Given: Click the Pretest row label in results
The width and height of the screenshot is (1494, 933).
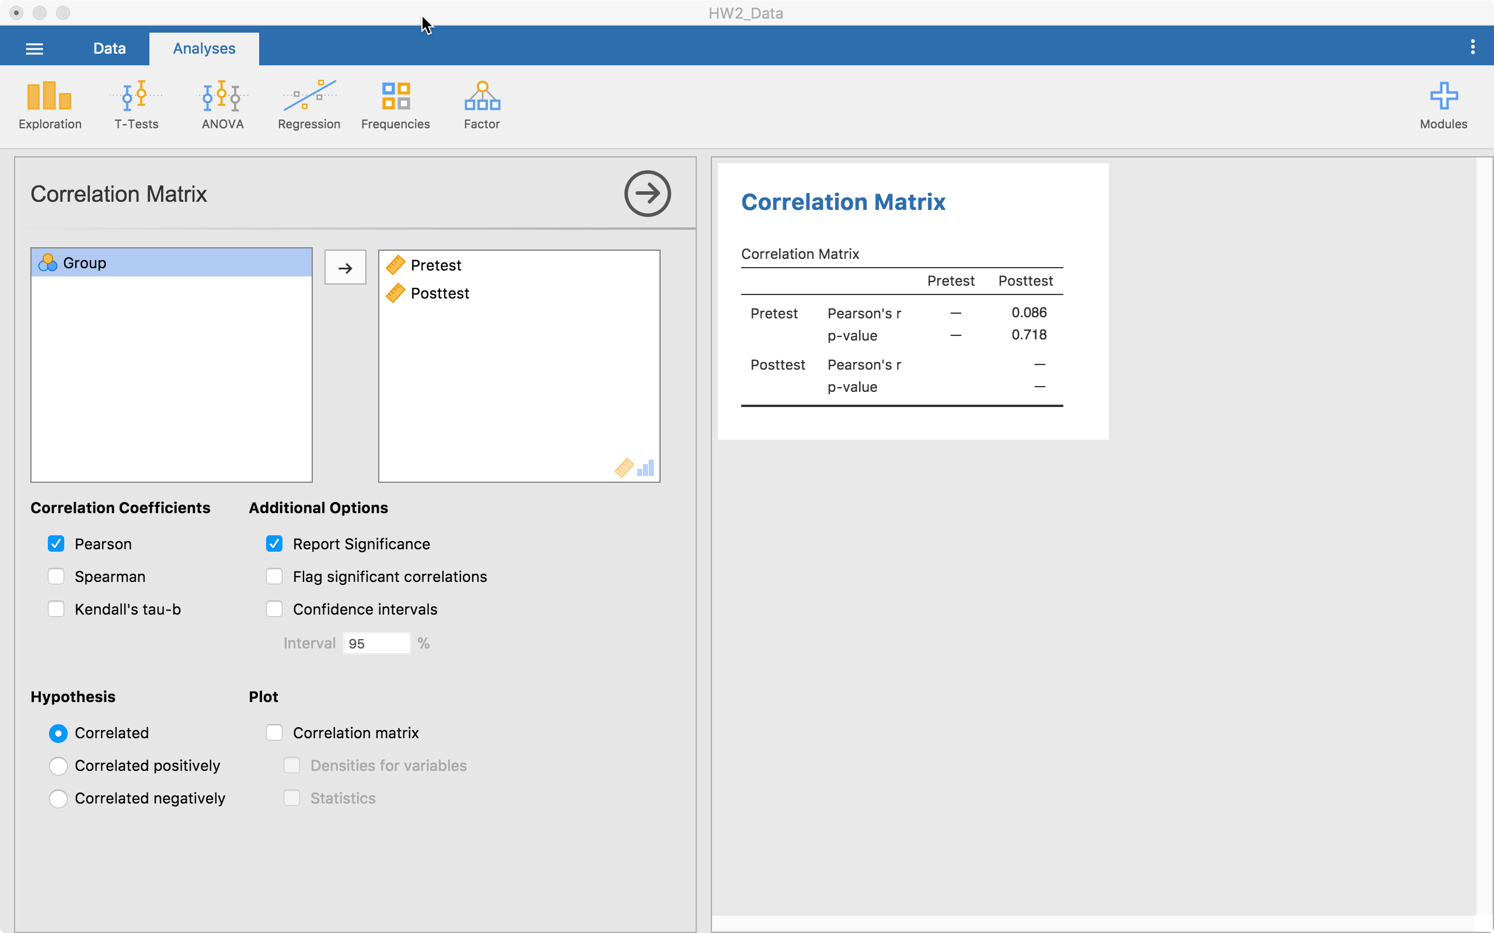Looking at the screenshot, I should pos(774,314).
